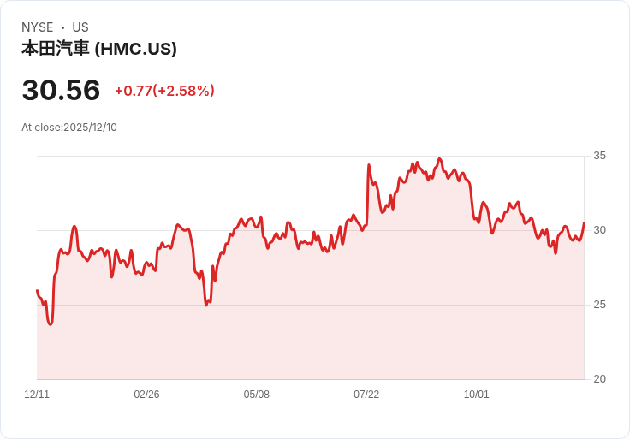Click the current price 30.56

61,90
